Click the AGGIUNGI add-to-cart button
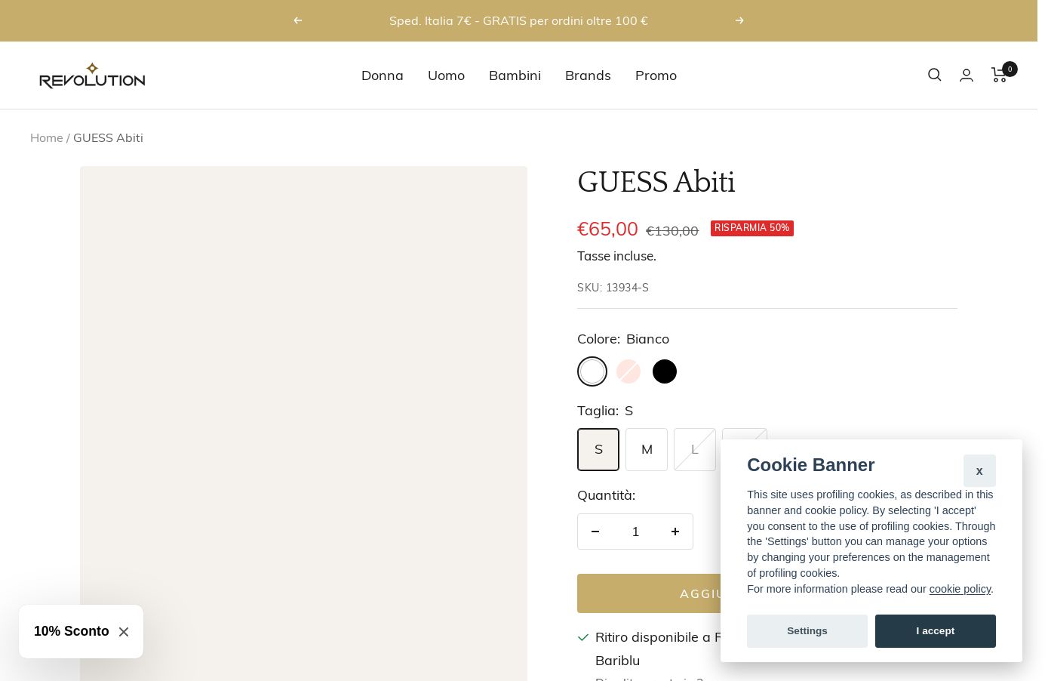The height and width of the screenshot is (681, 1048). point(649,593)
